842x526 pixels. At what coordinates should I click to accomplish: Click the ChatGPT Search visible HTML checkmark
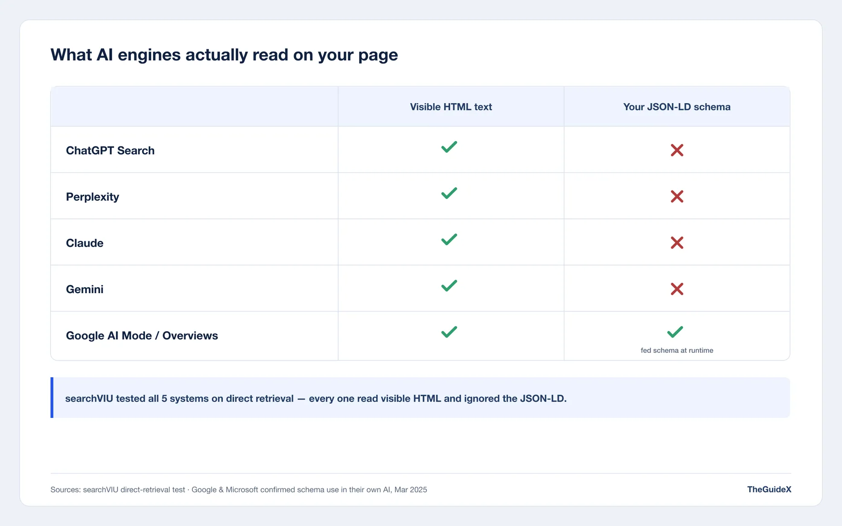tap(449, 147)
